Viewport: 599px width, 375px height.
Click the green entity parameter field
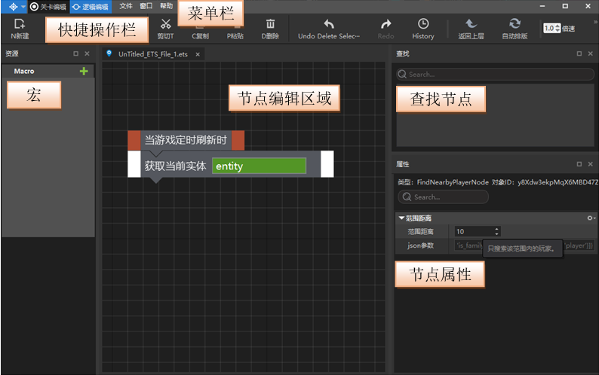click(259, 166)
